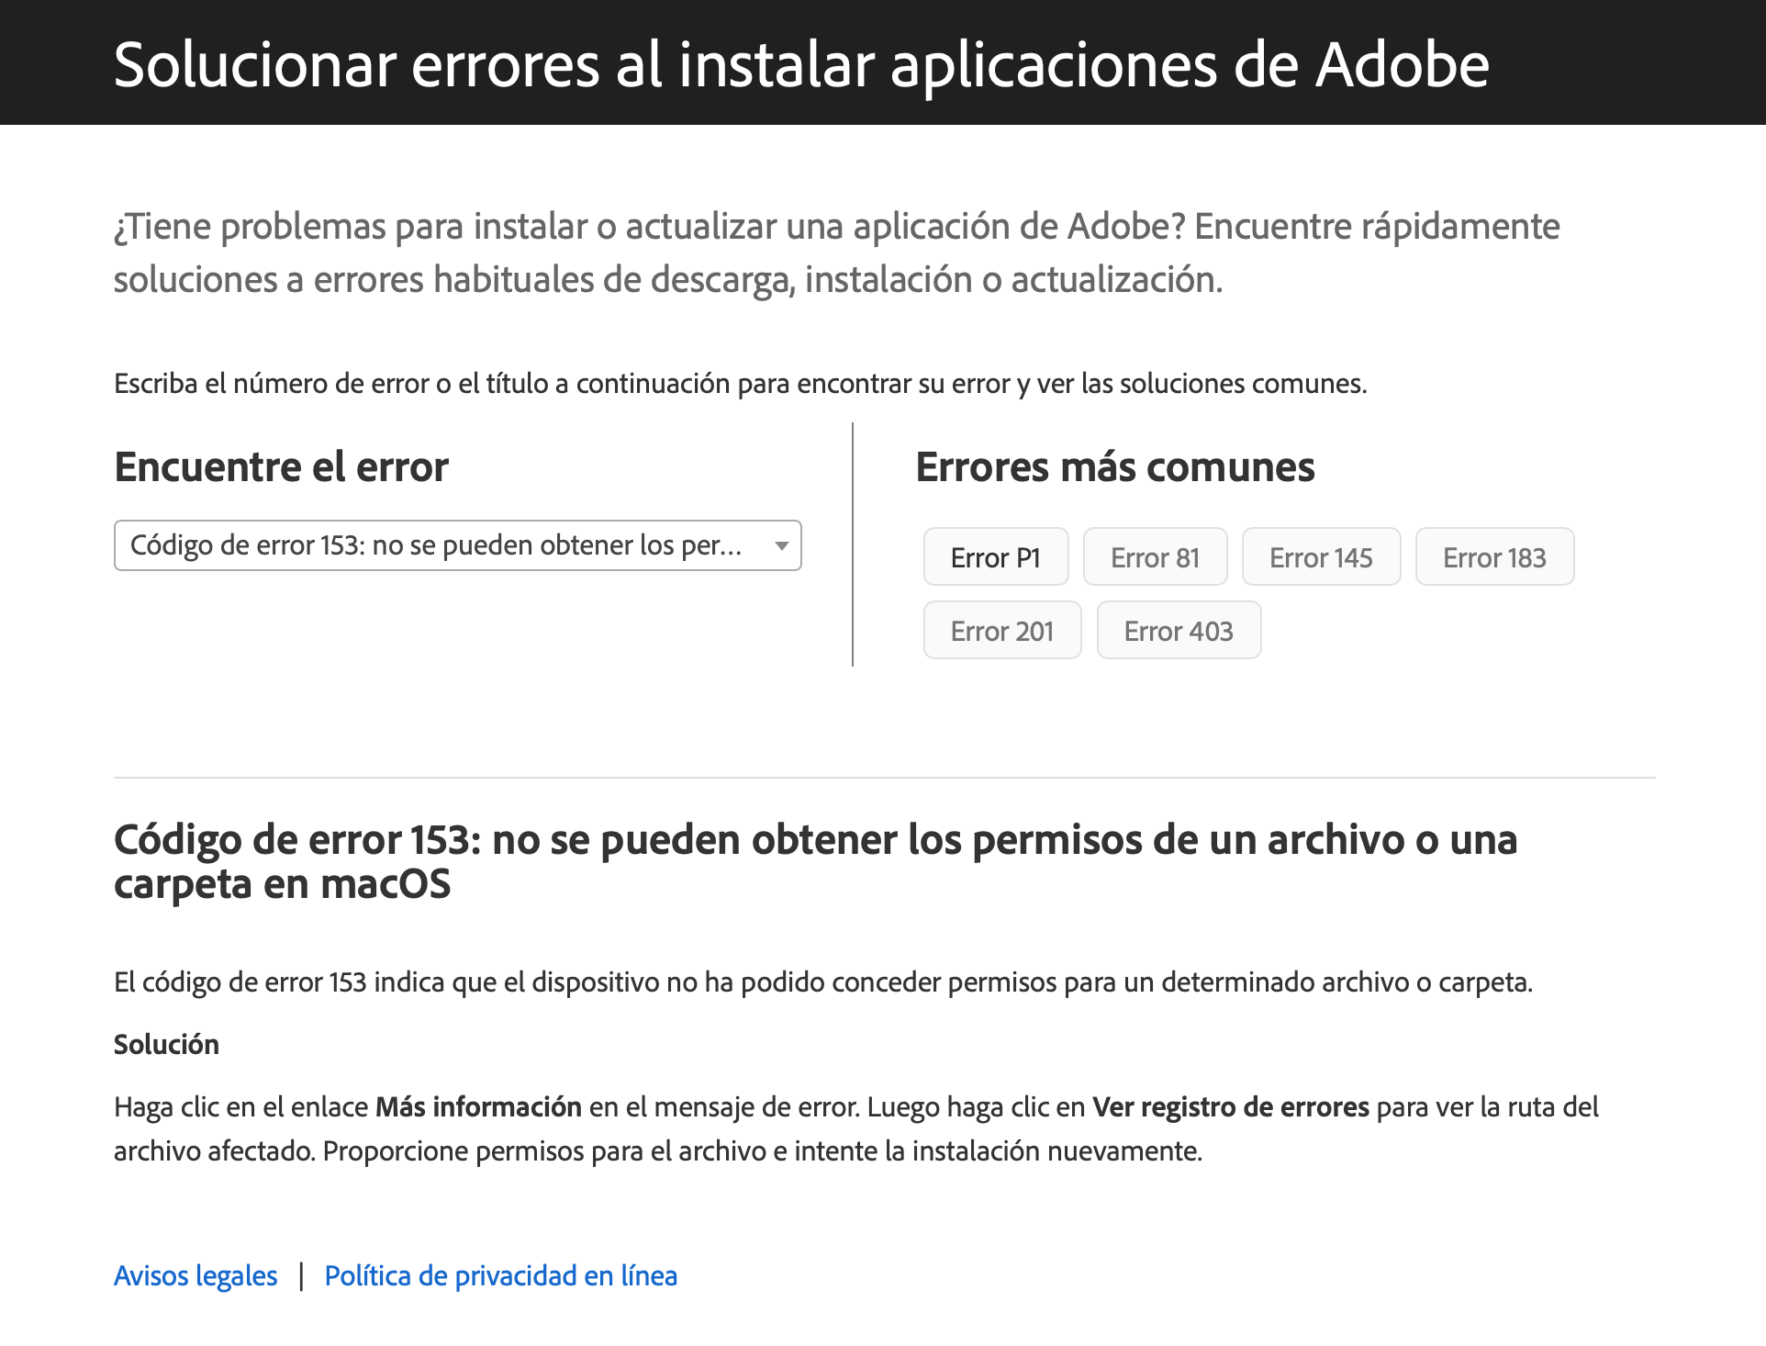
Task: Open "Política de privacidad en línea"
Action: coord(501,1275)
